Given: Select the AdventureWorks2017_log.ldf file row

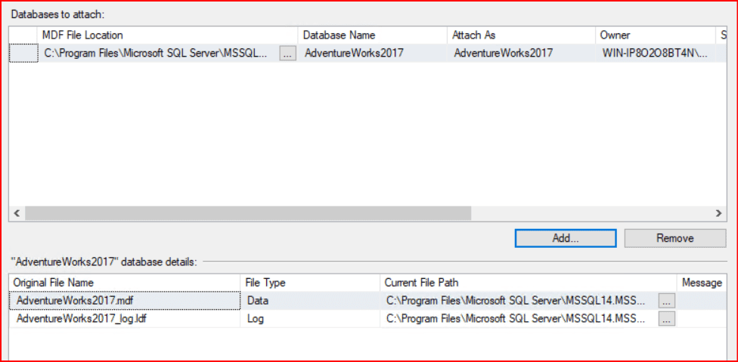Looking at the screenshot, I should coord(121,319).
